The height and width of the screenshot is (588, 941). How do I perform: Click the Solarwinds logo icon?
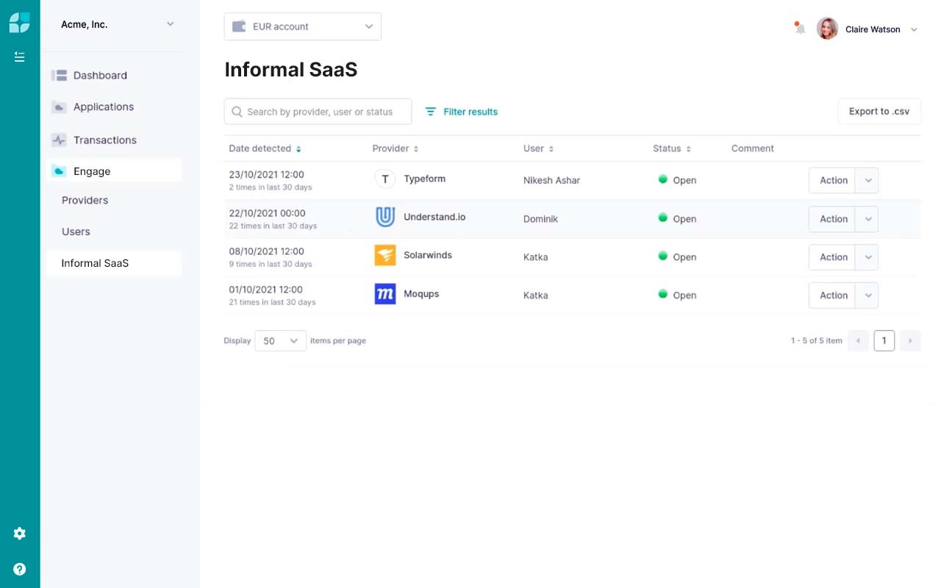tap(385, 255)
